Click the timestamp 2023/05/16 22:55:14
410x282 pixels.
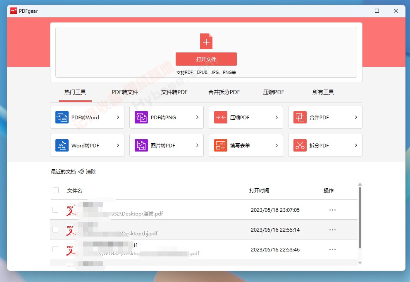[x=275, y=230]
